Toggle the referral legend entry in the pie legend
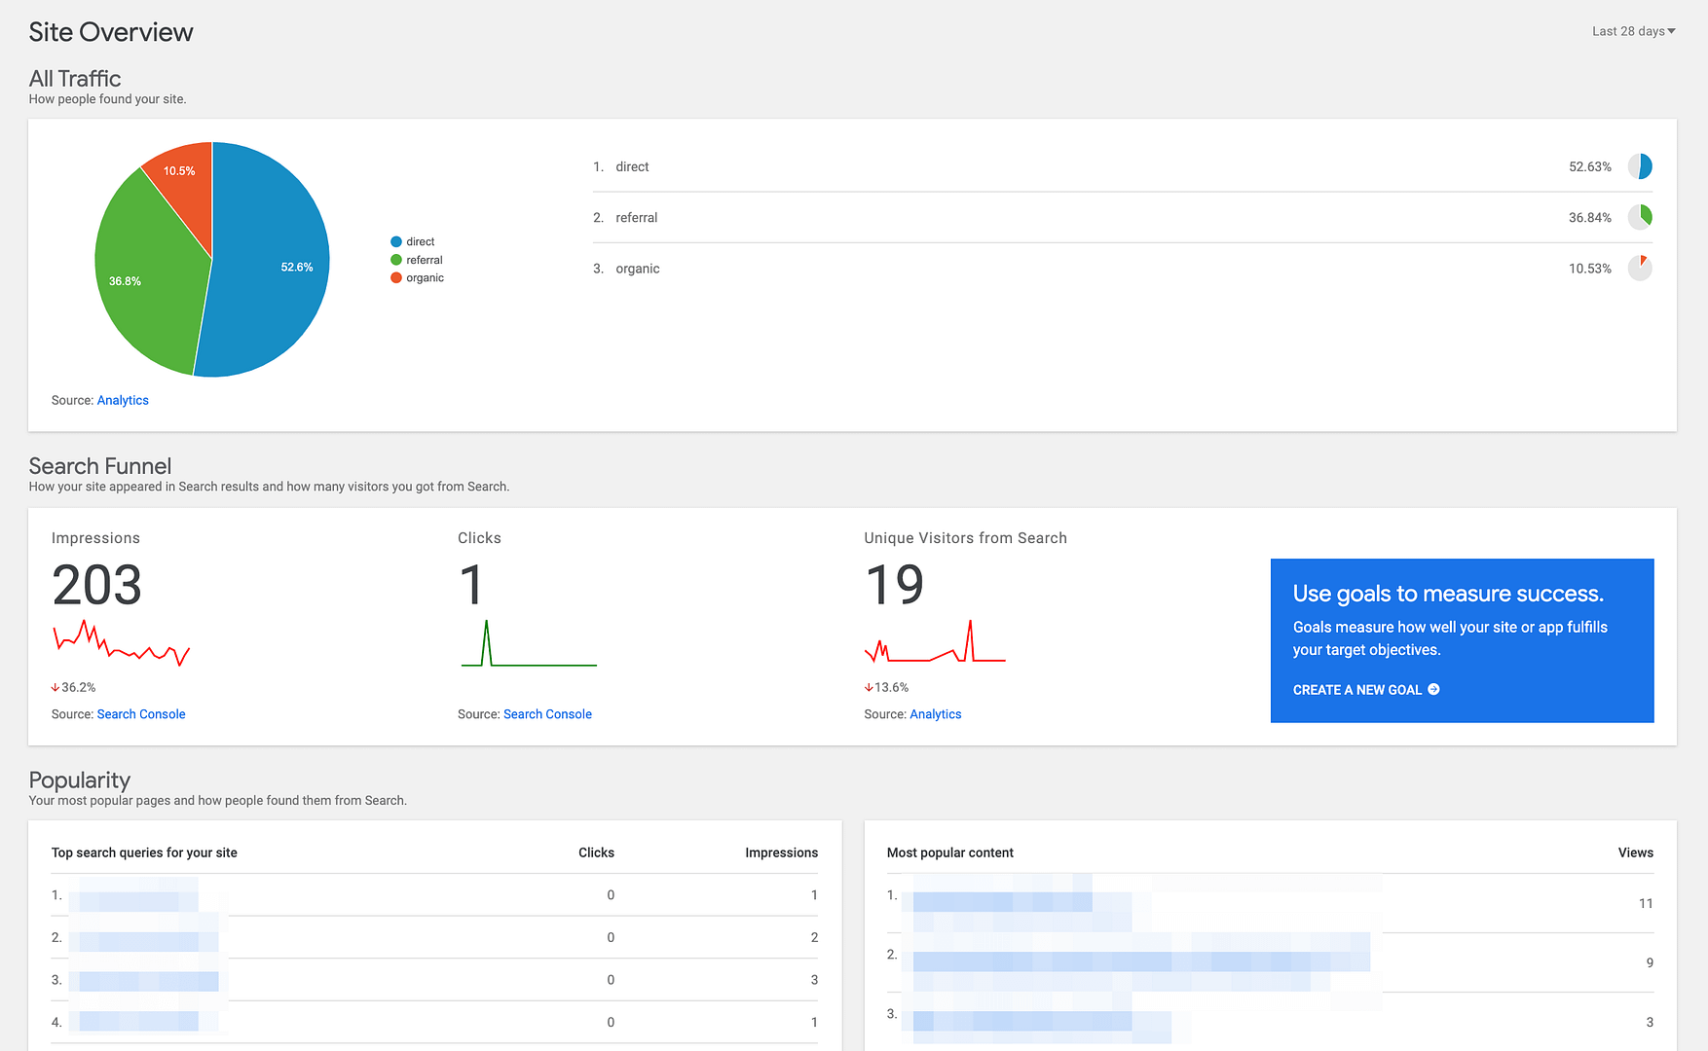The width and height of the screenshot is (1708, 1051). [x=419, y=259]
